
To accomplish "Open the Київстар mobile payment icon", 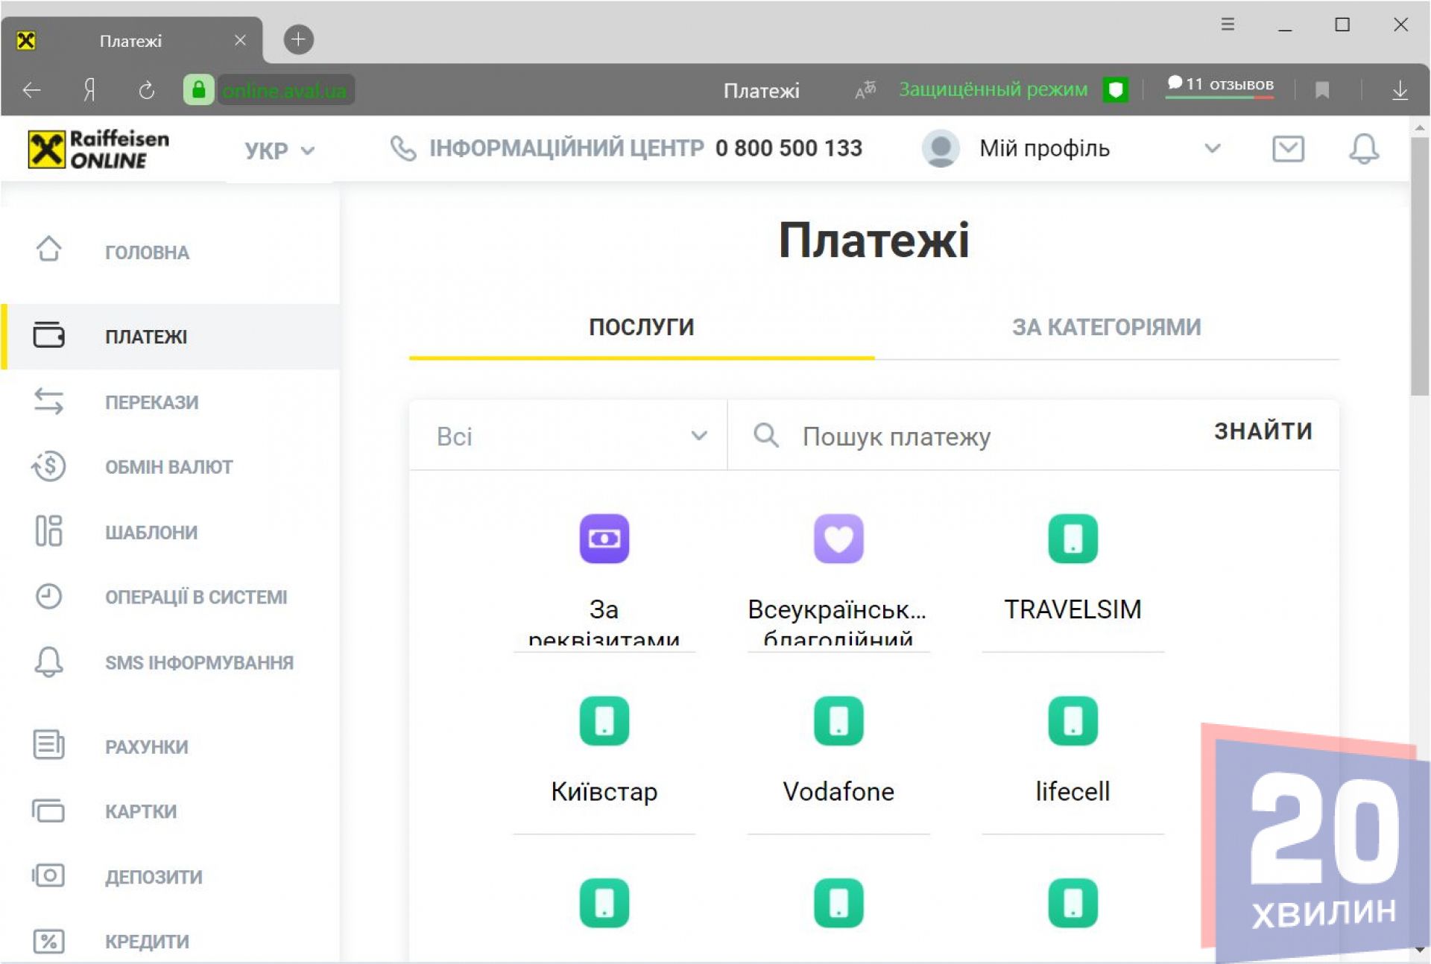I will tap(604, 721).
